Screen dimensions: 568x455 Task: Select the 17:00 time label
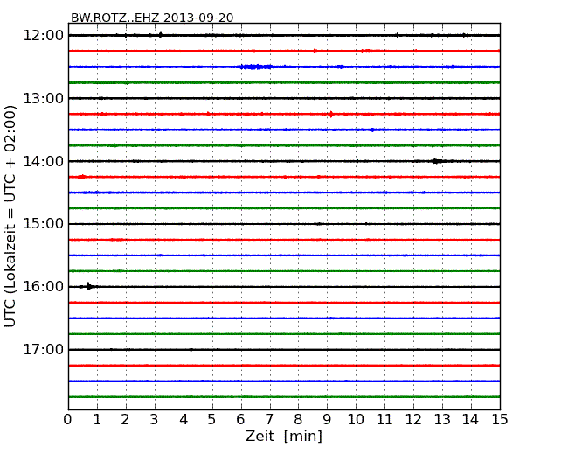point(43,349)
